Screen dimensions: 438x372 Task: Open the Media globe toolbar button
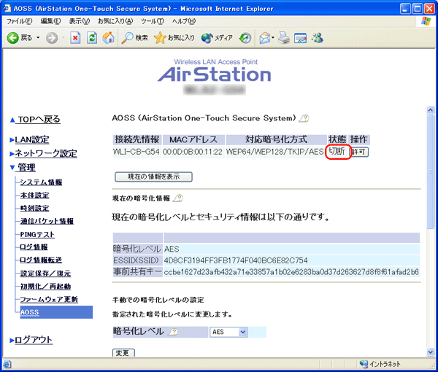pos(217,38)
